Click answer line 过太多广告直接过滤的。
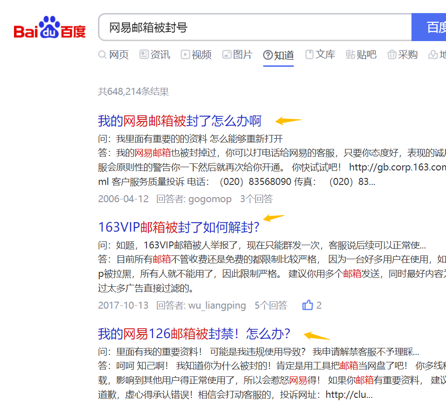Viewport: 446px width, 403px height. [146, 288]
